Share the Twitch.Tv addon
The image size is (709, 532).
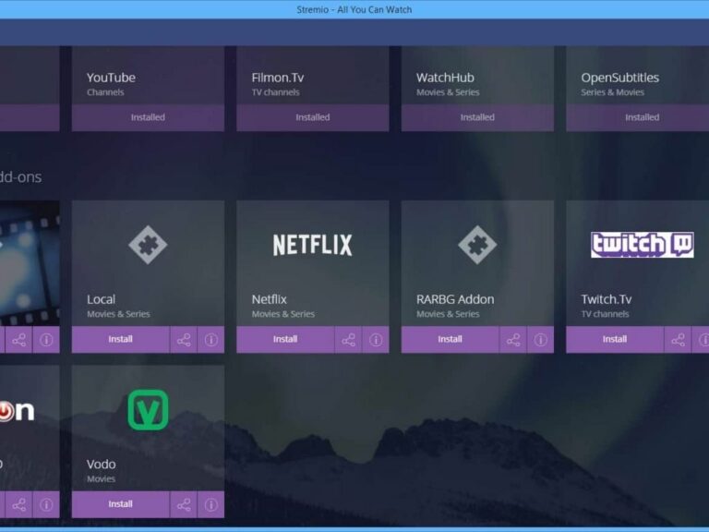(678, 340)
